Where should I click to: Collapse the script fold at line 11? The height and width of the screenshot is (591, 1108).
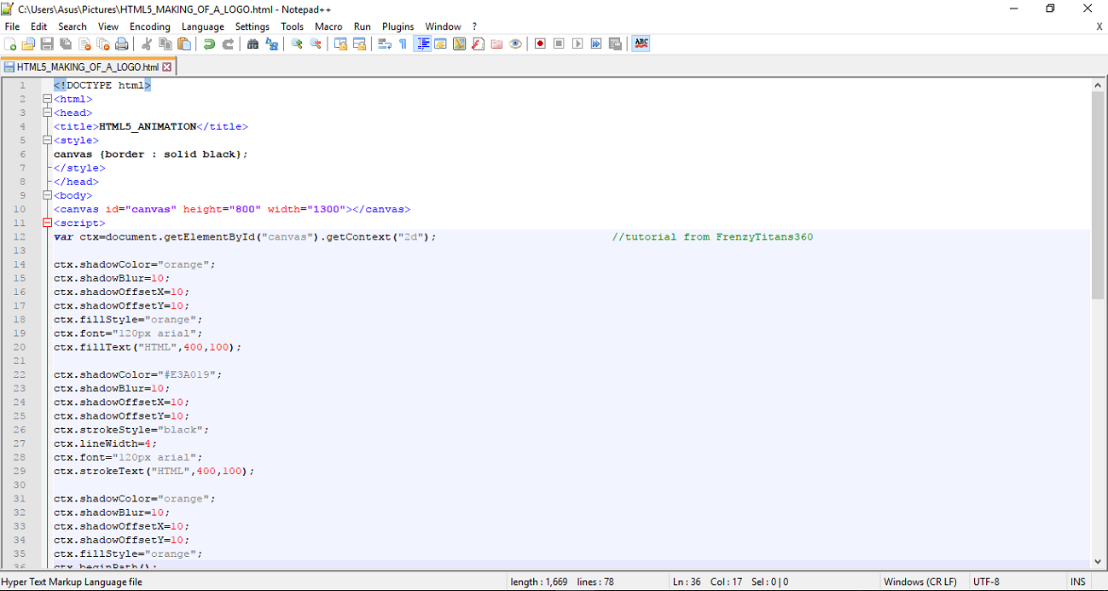47,223
